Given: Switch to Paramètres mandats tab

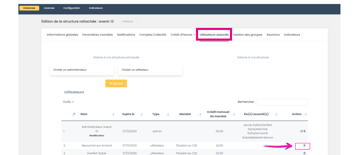Looking at the screenshot, I should coord(97,35).
